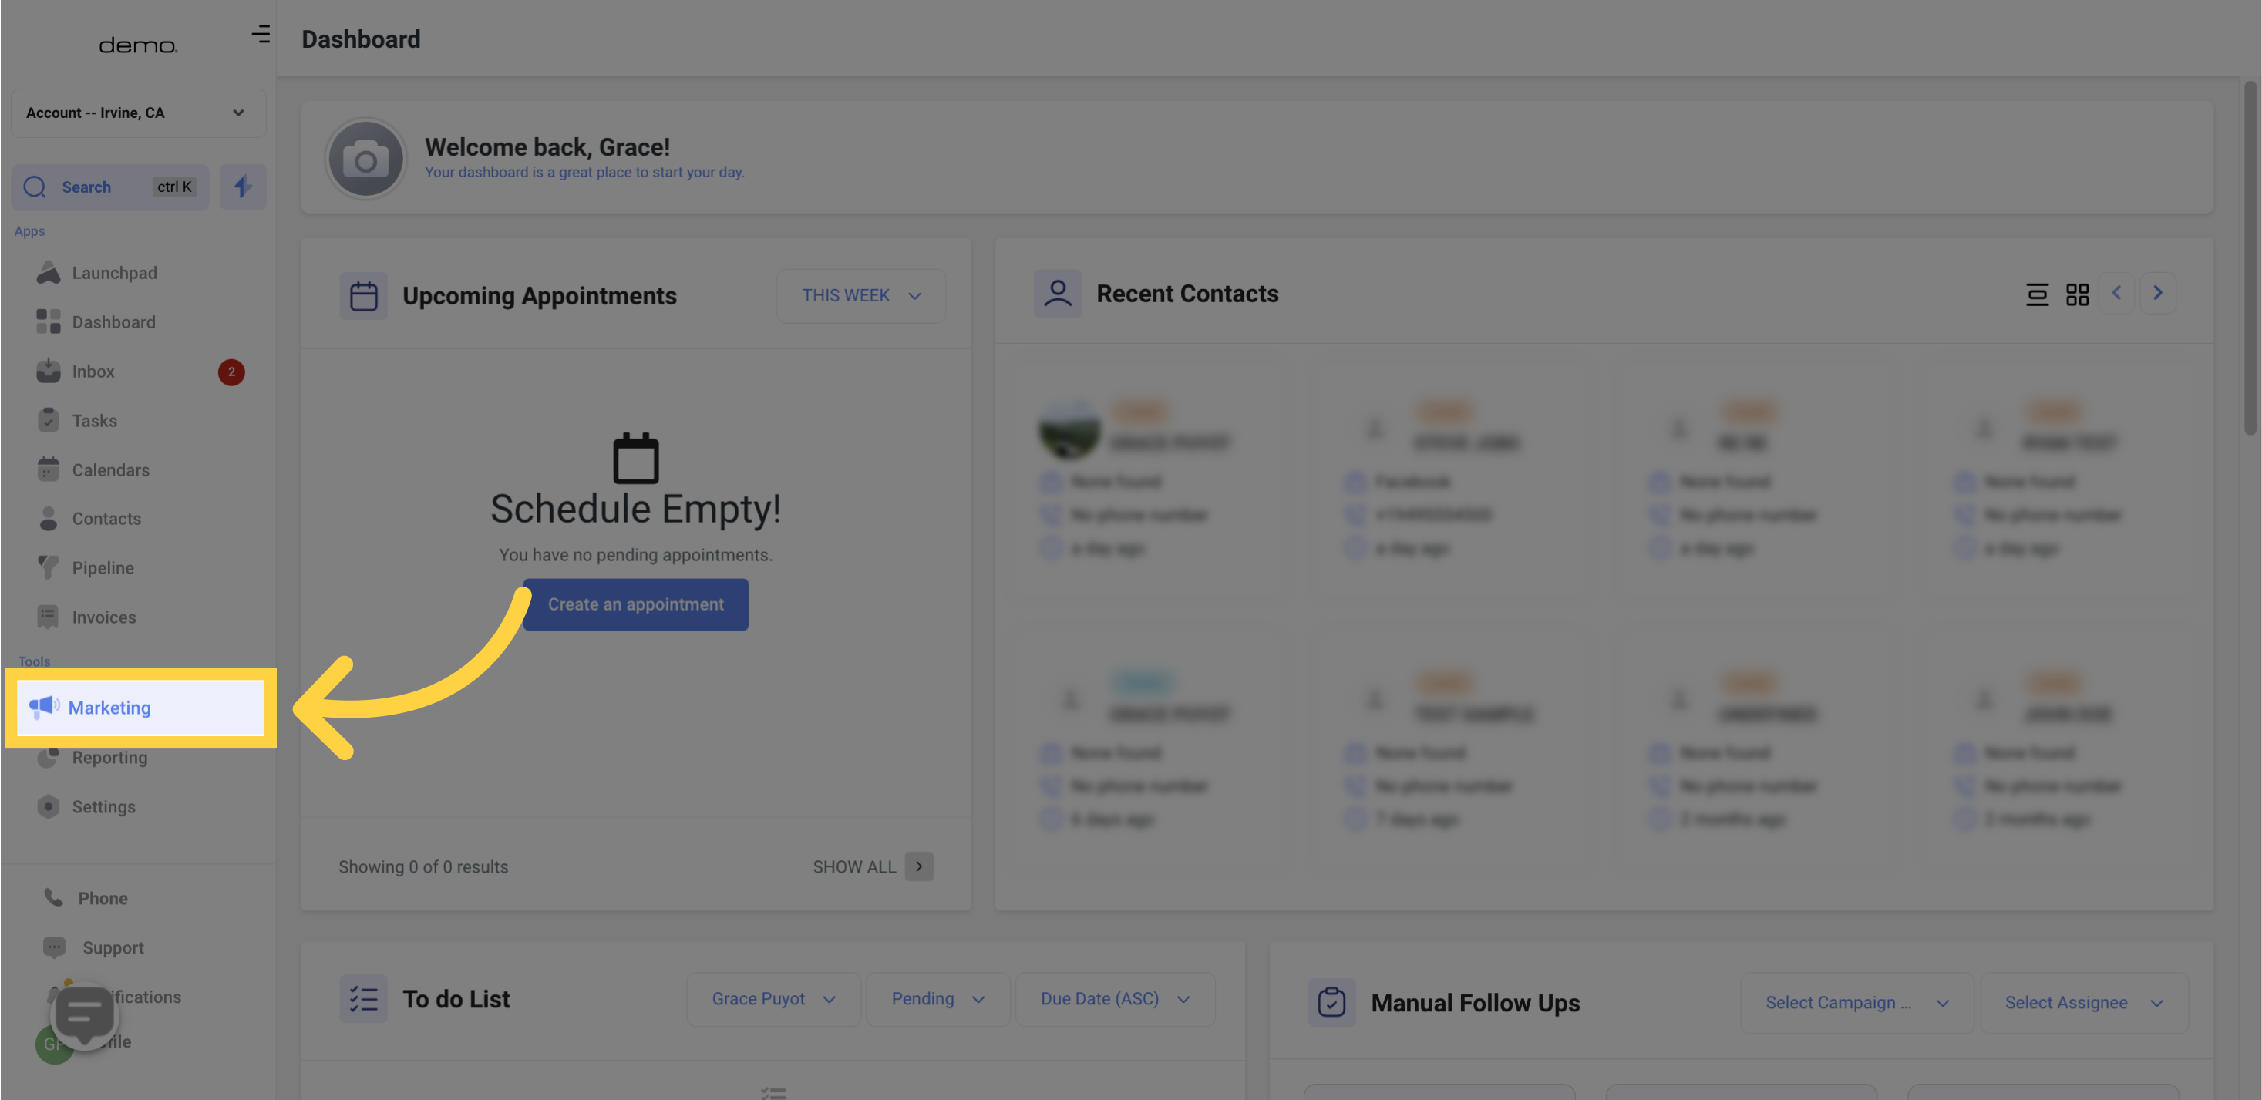This screenshot has width=2262, height=1100.
Task: Expand the Account -- Irvine, CA dropdown
Action: click(x=139, y=113)
